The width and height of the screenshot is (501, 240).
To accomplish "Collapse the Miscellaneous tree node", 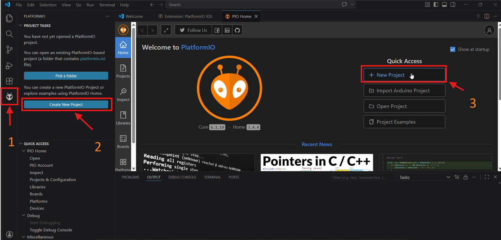I will (24, 237).
